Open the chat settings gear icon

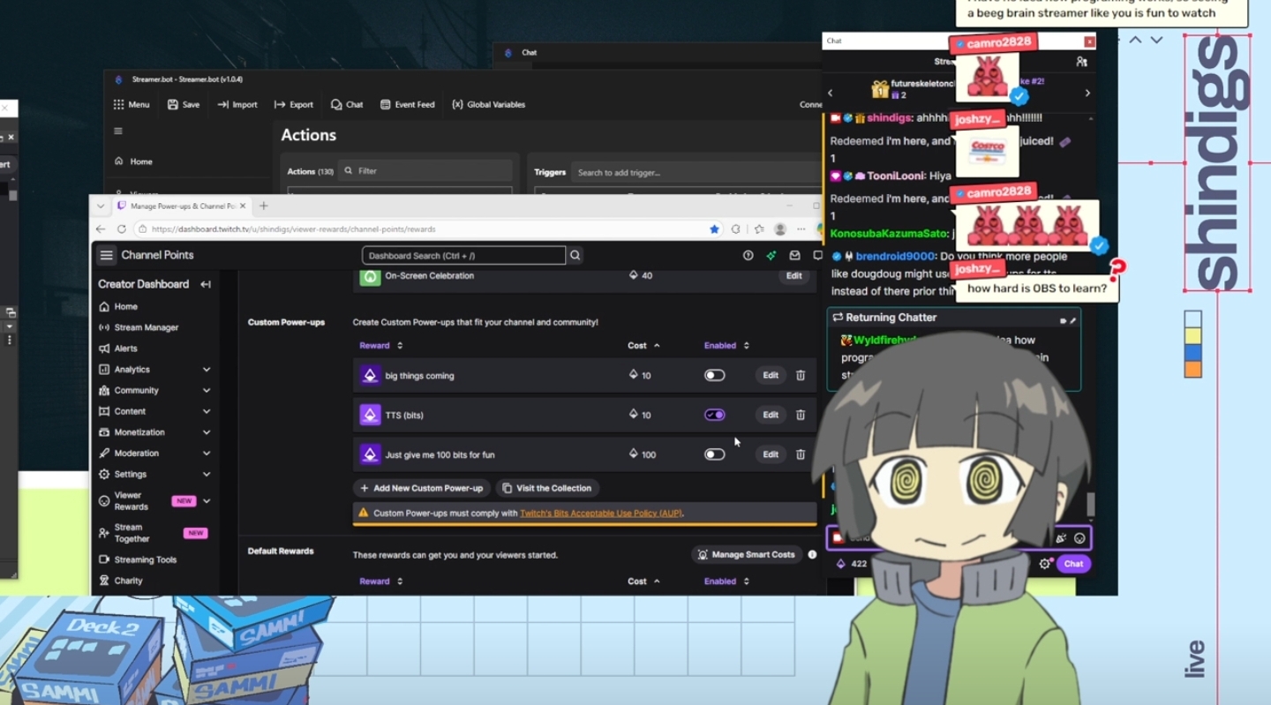(1045, 564)
